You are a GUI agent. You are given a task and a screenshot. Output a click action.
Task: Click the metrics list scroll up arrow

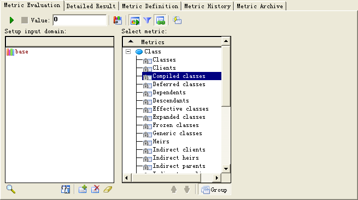pyautogui.click(x=226, y=41)
